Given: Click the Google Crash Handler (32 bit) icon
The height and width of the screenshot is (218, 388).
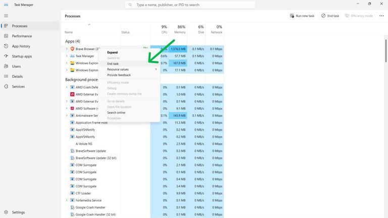Looking at the screenshot, I should (x=72, y=214).
